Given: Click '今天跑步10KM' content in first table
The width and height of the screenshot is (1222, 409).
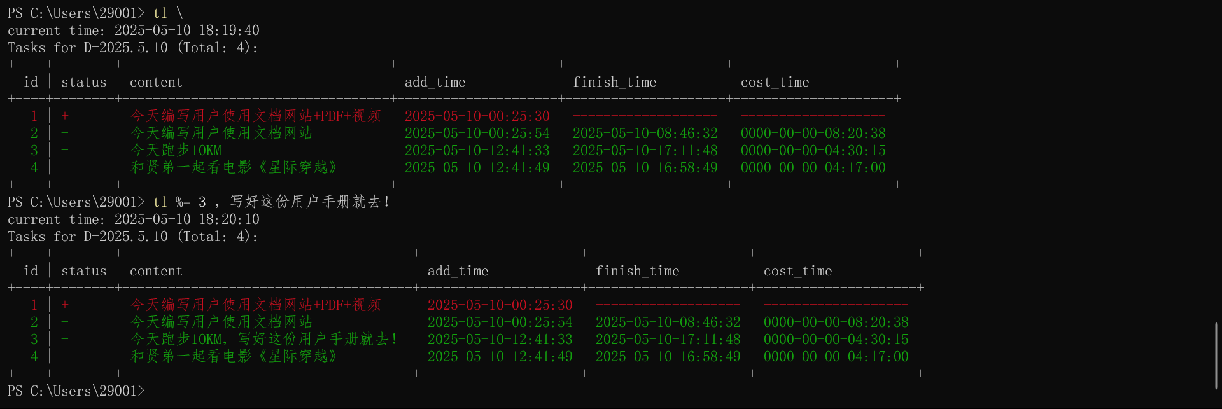Looking at the screenshot, I should tap(176, 151).
